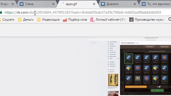Click the chat bubble icon on Диалоги tab
The width and height of the screenshot is (171, 96).
click(x=103, y=4)
